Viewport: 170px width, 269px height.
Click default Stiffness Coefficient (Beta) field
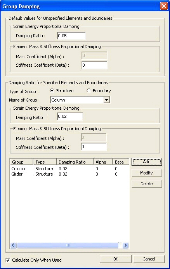pyautogui.click(x=94, y=65)
